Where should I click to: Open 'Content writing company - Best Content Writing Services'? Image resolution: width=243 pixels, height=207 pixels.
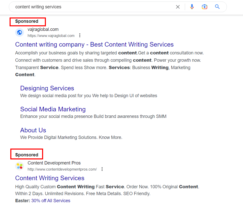pos(94,45)
